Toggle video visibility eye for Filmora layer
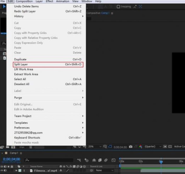This screenshot has width=185, height=174. coord(2,171)
